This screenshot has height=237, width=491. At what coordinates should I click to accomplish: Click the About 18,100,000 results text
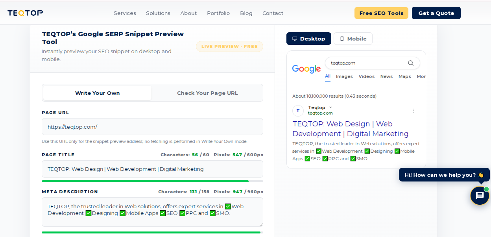point(334,96)
